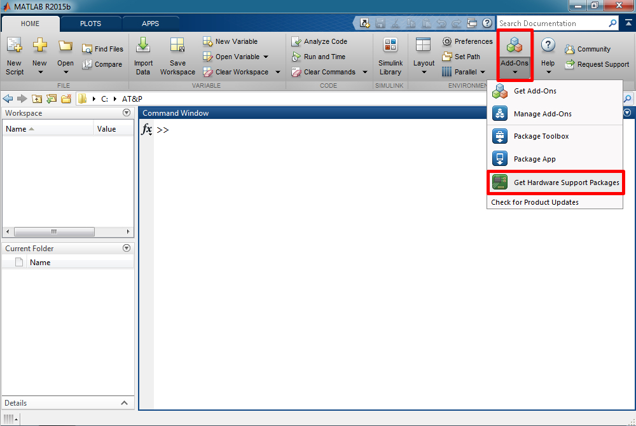Switch to the APPS tab
This screenshot has height=426, width=636.
(x=151, y=24)
